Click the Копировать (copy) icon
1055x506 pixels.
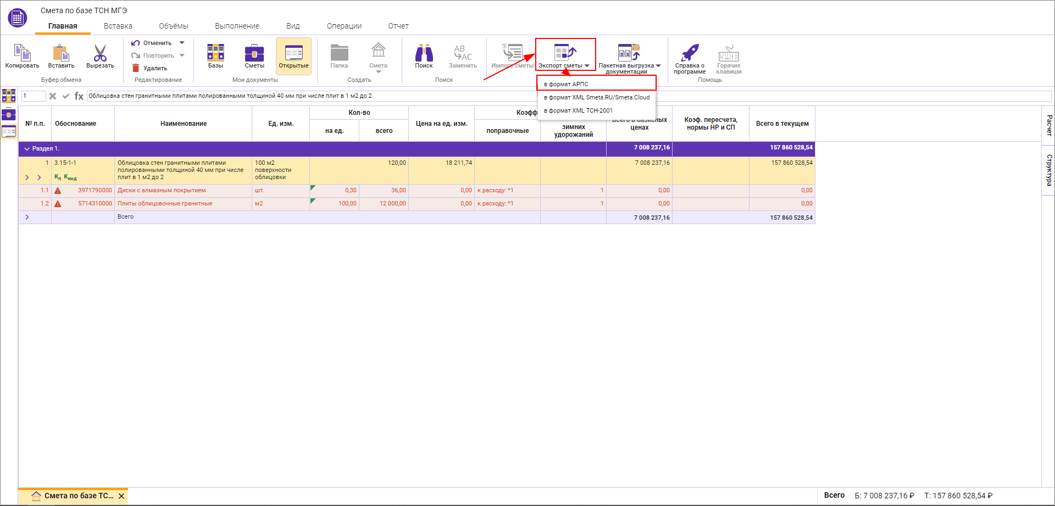22,53
